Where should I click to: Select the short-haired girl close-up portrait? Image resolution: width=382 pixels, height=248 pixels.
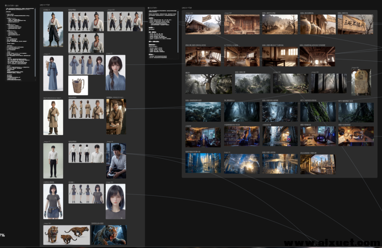[116, 201]
